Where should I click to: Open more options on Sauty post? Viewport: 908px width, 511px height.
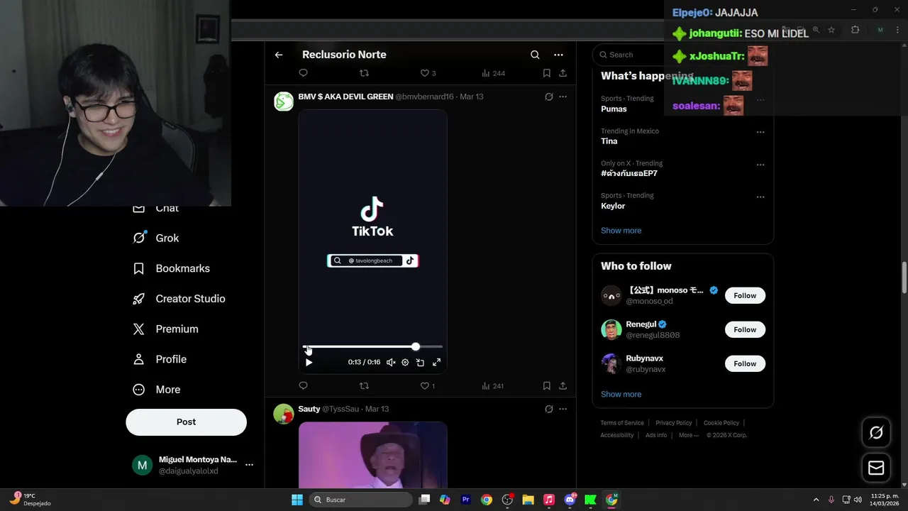563,409
